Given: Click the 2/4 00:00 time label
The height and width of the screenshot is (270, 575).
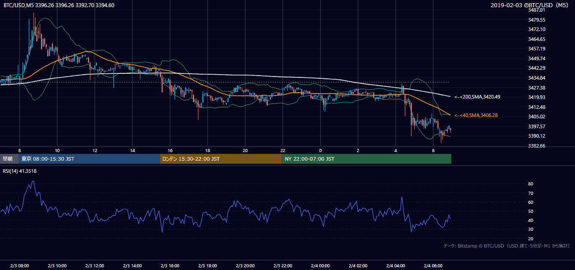Looking at the screenshot, I should [320, 265].
